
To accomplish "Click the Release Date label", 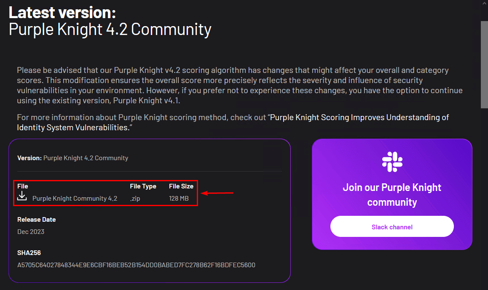I will pyautogui.click(x=36, y=220).
